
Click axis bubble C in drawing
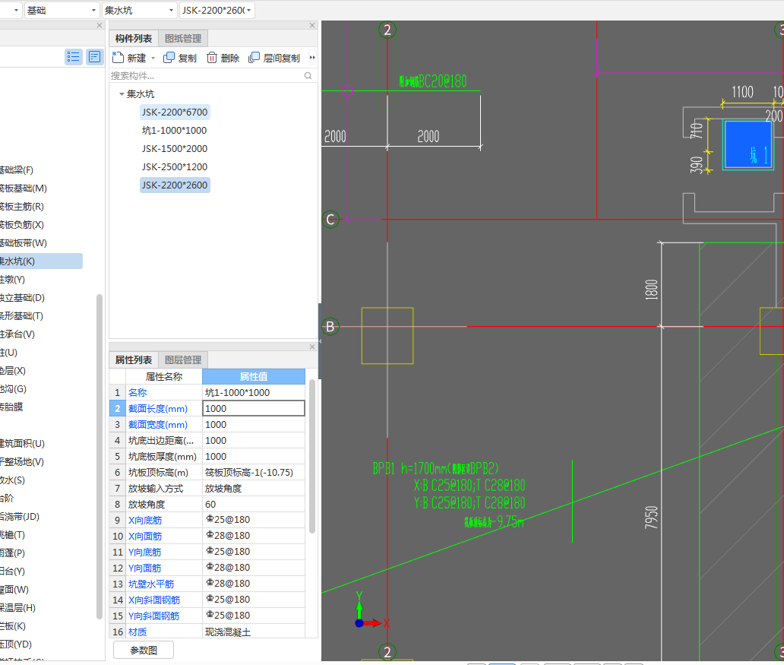click(x=330, y=219)
